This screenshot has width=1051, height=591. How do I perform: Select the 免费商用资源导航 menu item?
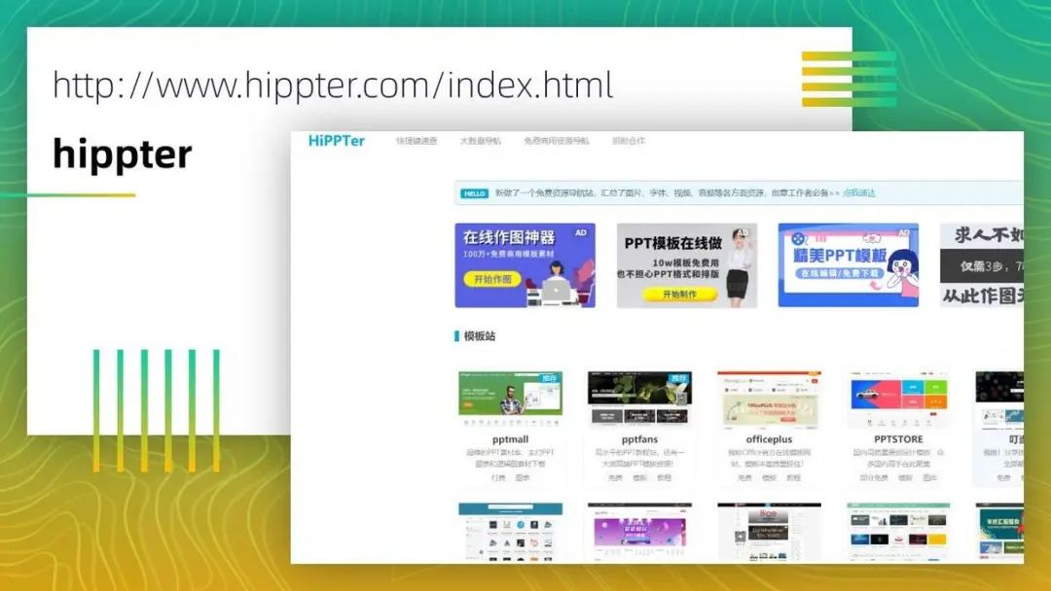click(557, 141)
